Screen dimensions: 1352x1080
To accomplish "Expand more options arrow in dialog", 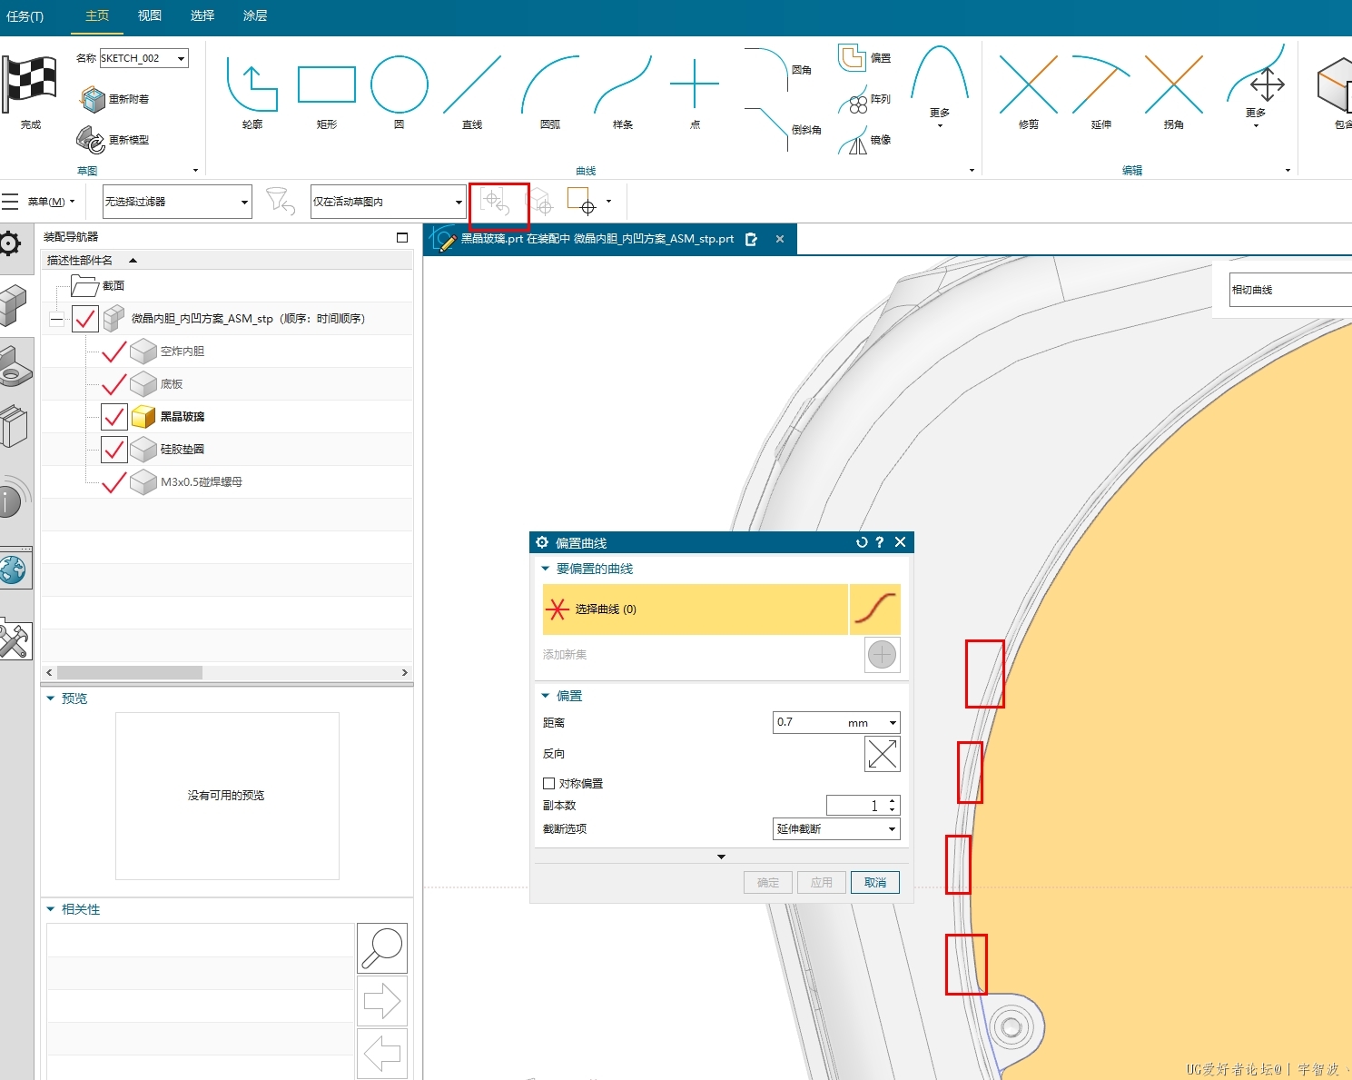I will pos(721,857).
